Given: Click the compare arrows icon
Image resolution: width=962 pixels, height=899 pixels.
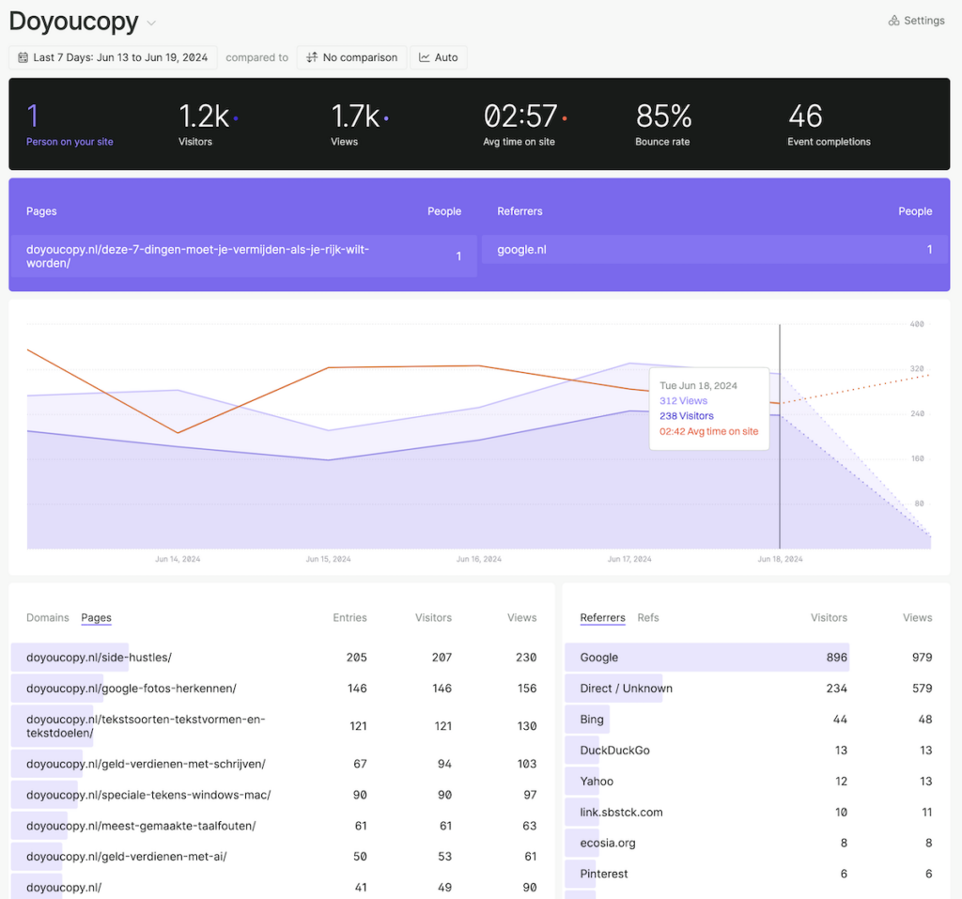Looking at the screenshot, I should [312, 57].
